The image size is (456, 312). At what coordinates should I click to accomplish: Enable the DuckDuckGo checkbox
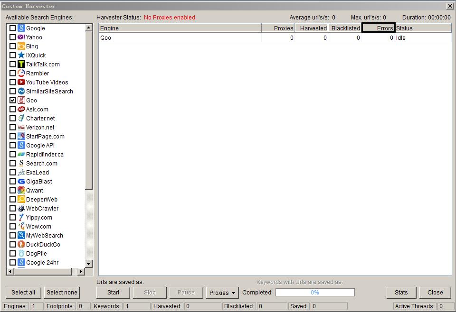point(12,244)
